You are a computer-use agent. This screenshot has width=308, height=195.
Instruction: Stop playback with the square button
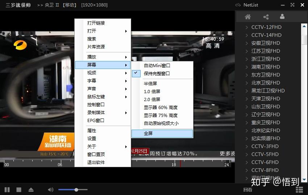click(x=19, y=190)
